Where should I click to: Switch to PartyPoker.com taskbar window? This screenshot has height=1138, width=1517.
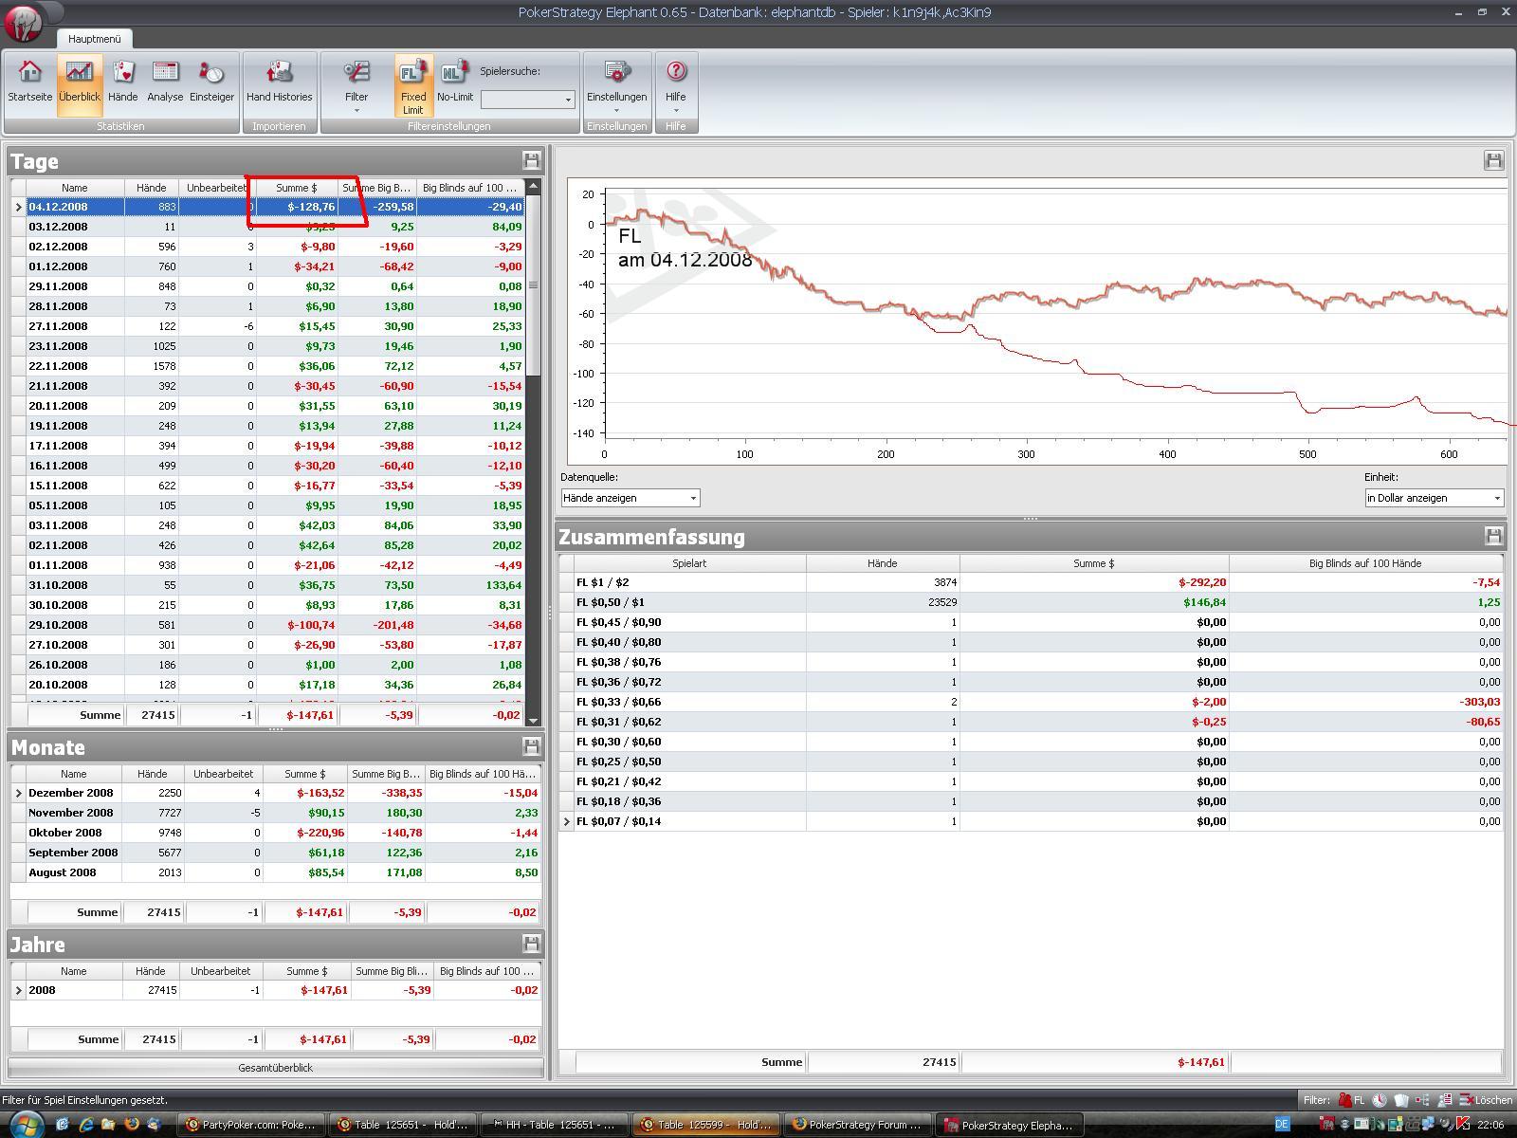pyautogui.click(x=251, y=1125)
